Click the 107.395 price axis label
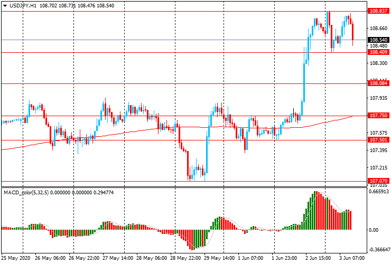This screenshot has width=391, height=264. [x=378, y=150]
